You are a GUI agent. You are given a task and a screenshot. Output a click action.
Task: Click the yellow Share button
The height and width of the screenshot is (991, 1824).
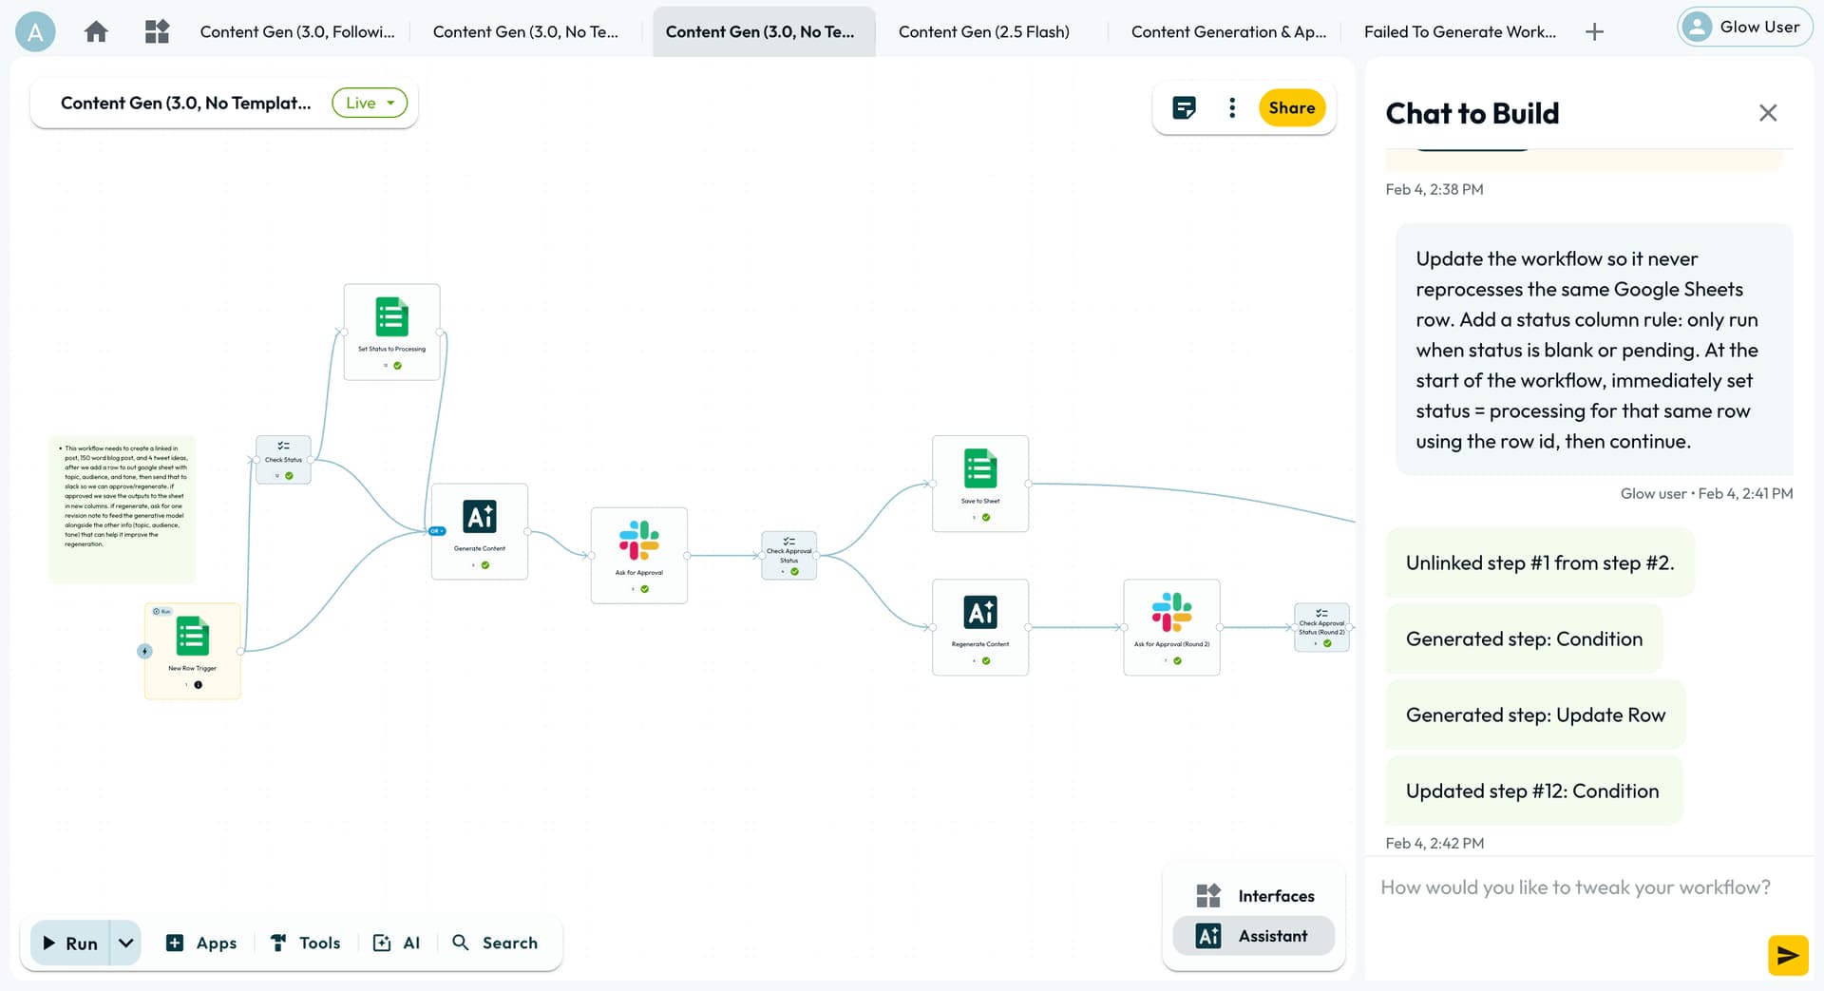(1291, 107)
